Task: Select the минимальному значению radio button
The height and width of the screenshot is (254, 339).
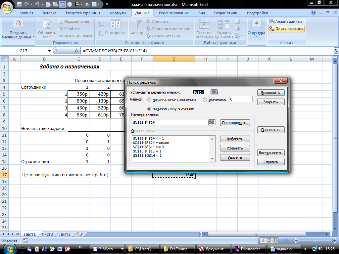Action: 149,109
